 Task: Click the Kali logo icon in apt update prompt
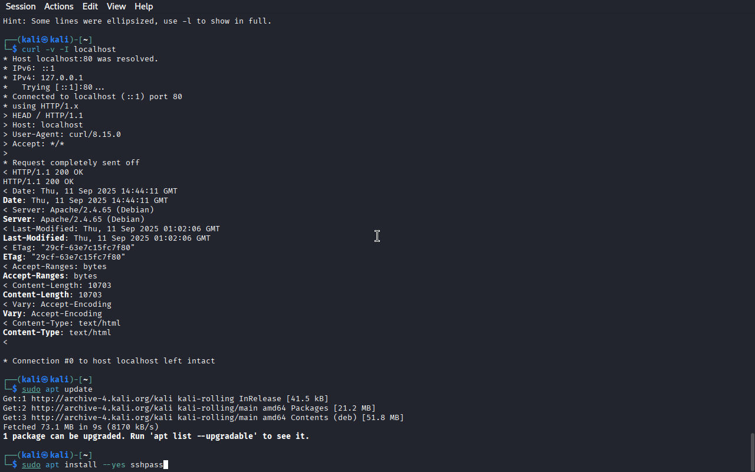[45, 379]
